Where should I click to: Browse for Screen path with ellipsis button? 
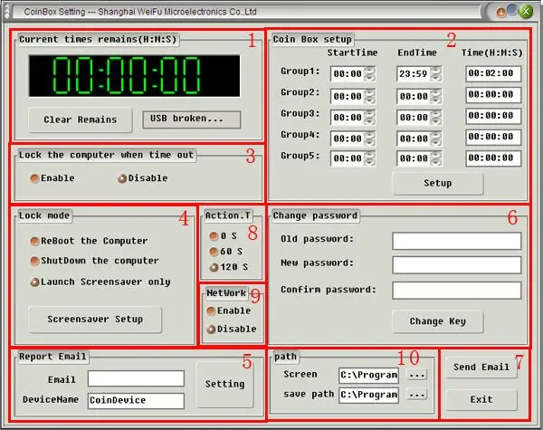point(417,375)
